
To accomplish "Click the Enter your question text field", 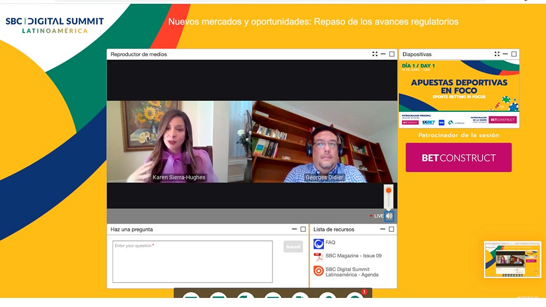I will tap(192, 261).
